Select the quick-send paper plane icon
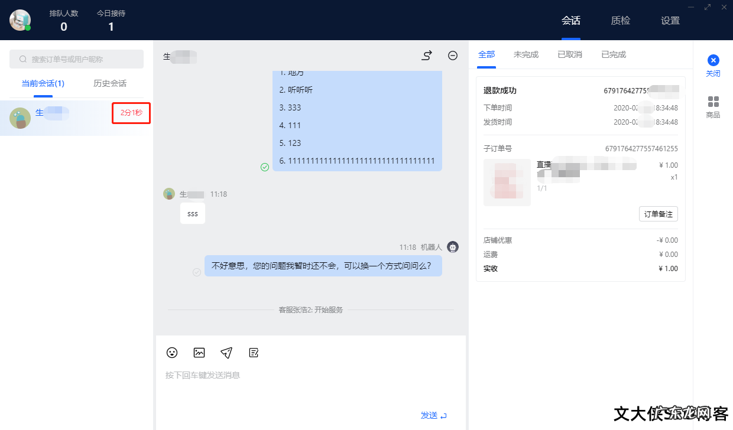733x430 pixels. tap(226, 353)
